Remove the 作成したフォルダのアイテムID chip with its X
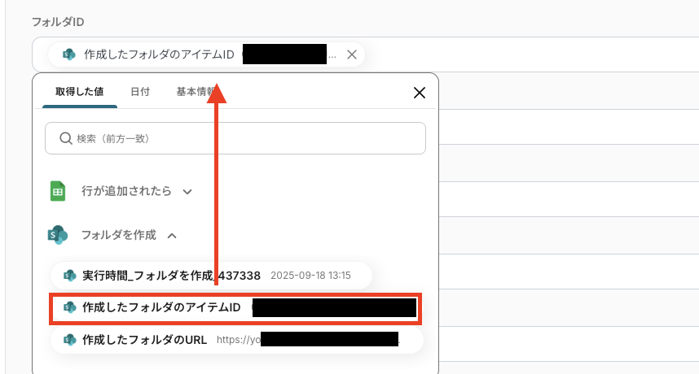This screenshot has height=374, width=699. point(352,54)
